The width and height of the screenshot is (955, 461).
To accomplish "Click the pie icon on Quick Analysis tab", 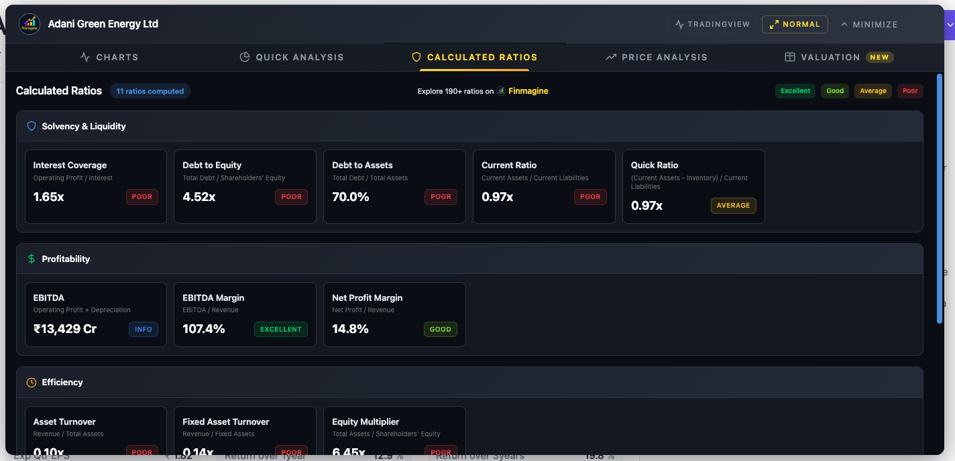I will click(245, 57).
